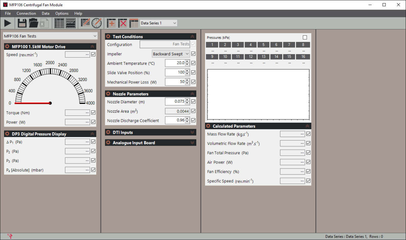This screenshot has height=240, width=406.
Task: Click the open folder icon
Action: (33, 23)
